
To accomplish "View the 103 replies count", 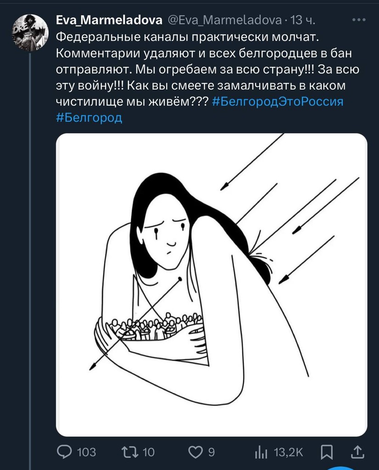I will pyautogui.click(x=86, y=452).
